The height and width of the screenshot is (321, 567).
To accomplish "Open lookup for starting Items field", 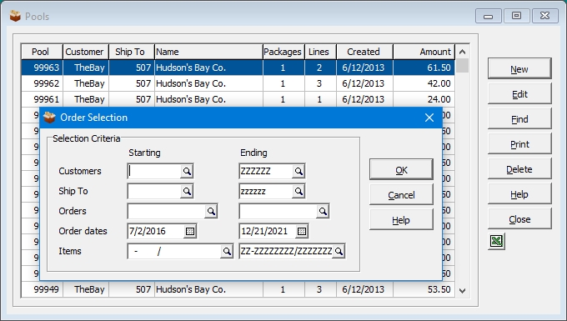I will pyautogui.click(x=227, y=251).
